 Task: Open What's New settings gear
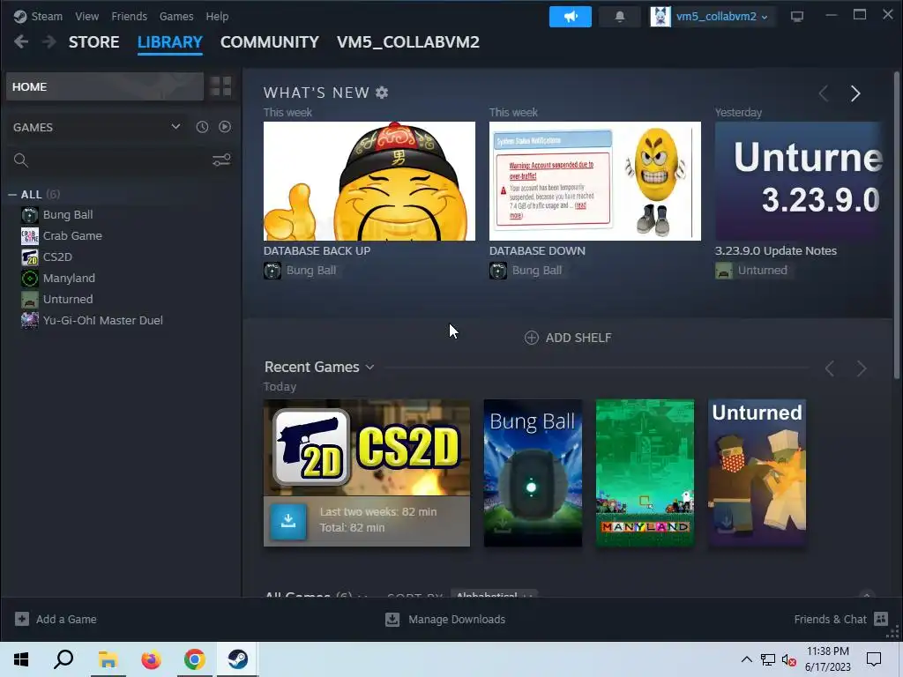coord(382,92)
